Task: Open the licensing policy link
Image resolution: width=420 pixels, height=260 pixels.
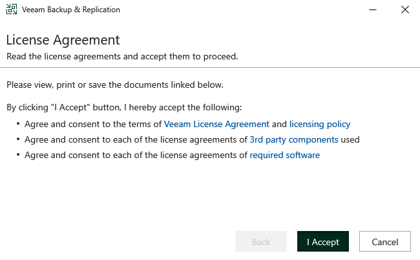Action: point(320,124)
